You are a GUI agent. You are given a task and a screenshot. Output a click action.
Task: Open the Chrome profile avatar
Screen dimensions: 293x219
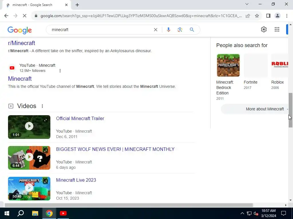[x=278, y=16]
